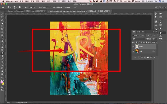This screenshot has height=104, width=167.
Task: Click the fx layer style icon
Action: pyautogui.click(x=138, y=57)
